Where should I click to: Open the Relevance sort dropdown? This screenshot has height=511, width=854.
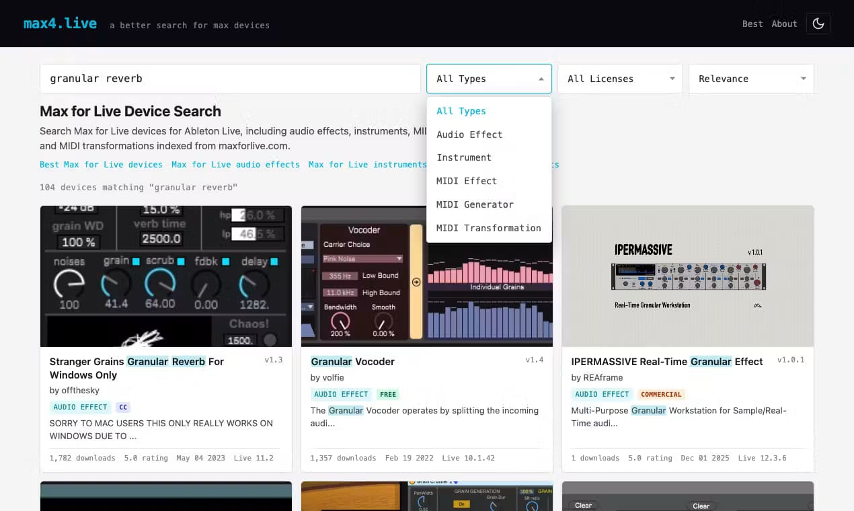pos(751,79)
